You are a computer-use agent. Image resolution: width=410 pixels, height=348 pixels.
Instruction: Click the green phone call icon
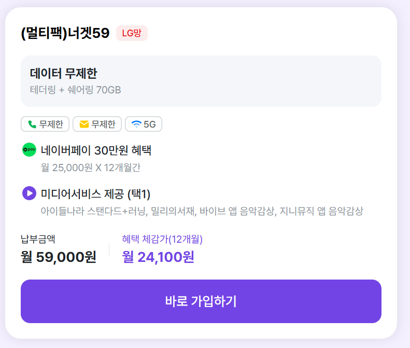[x=32, y=124]
